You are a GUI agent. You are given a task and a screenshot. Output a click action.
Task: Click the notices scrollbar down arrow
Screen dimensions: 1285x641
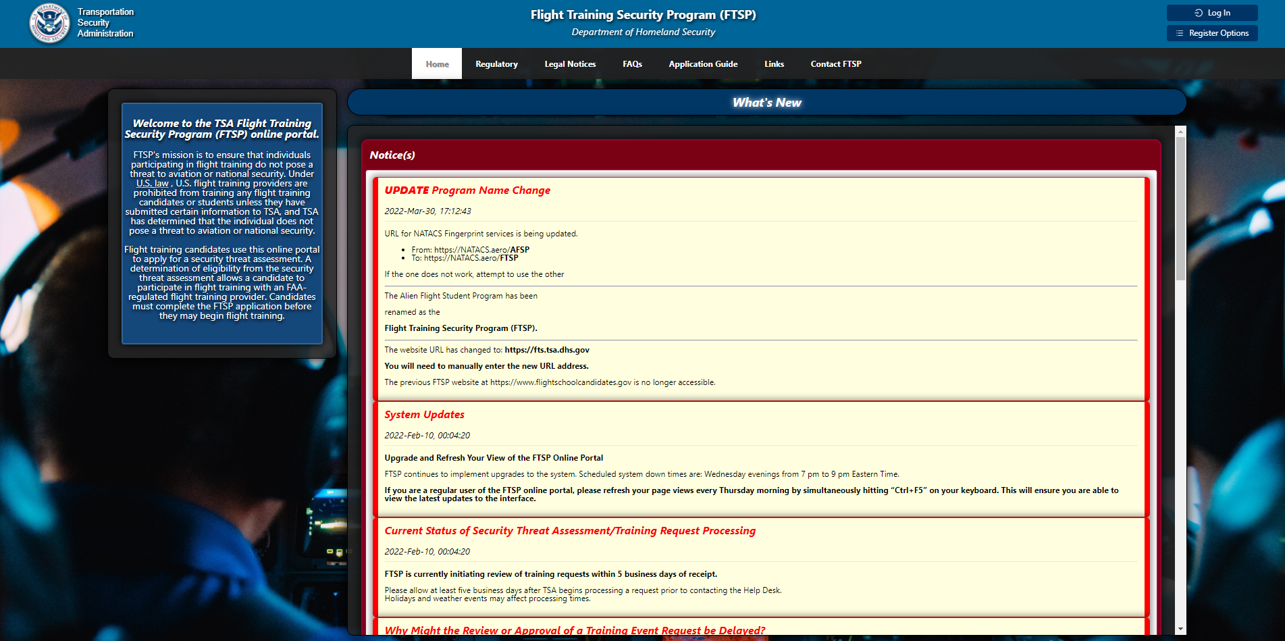1180,629
